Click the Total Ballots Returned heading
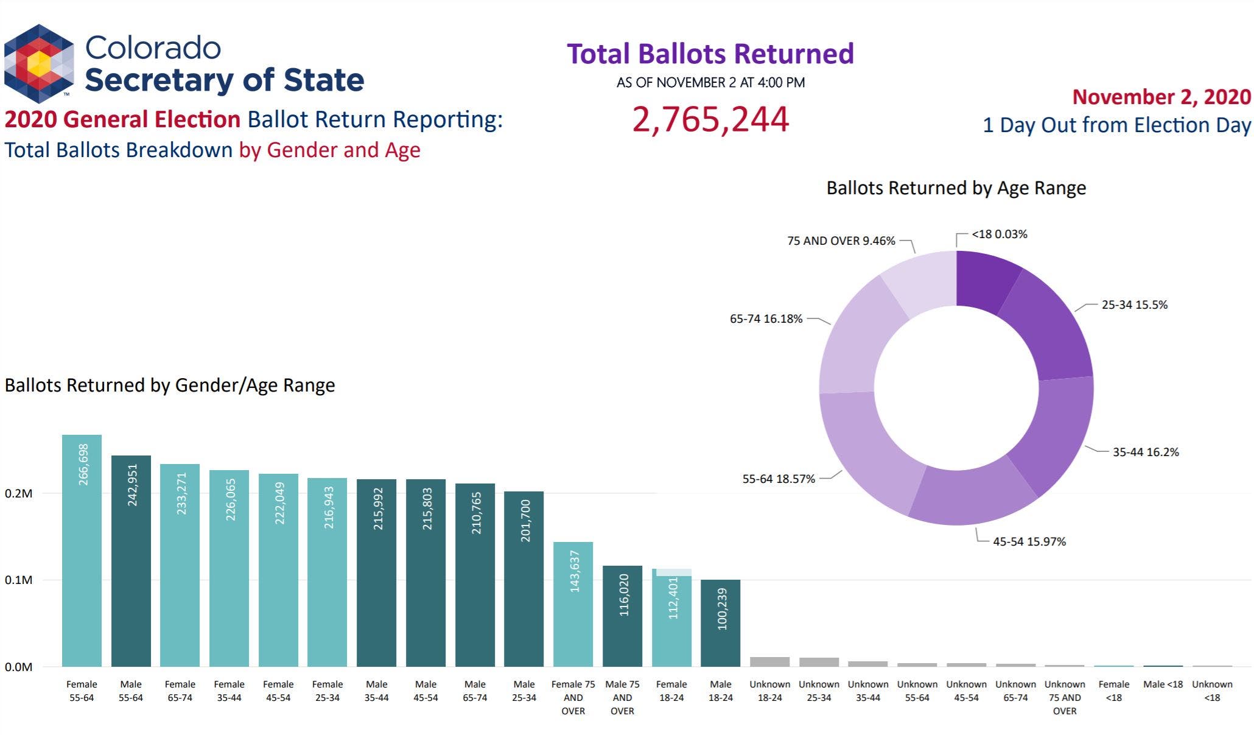Image resolution: width=1254 pixels, height=735 pixels. pos(710,54)
